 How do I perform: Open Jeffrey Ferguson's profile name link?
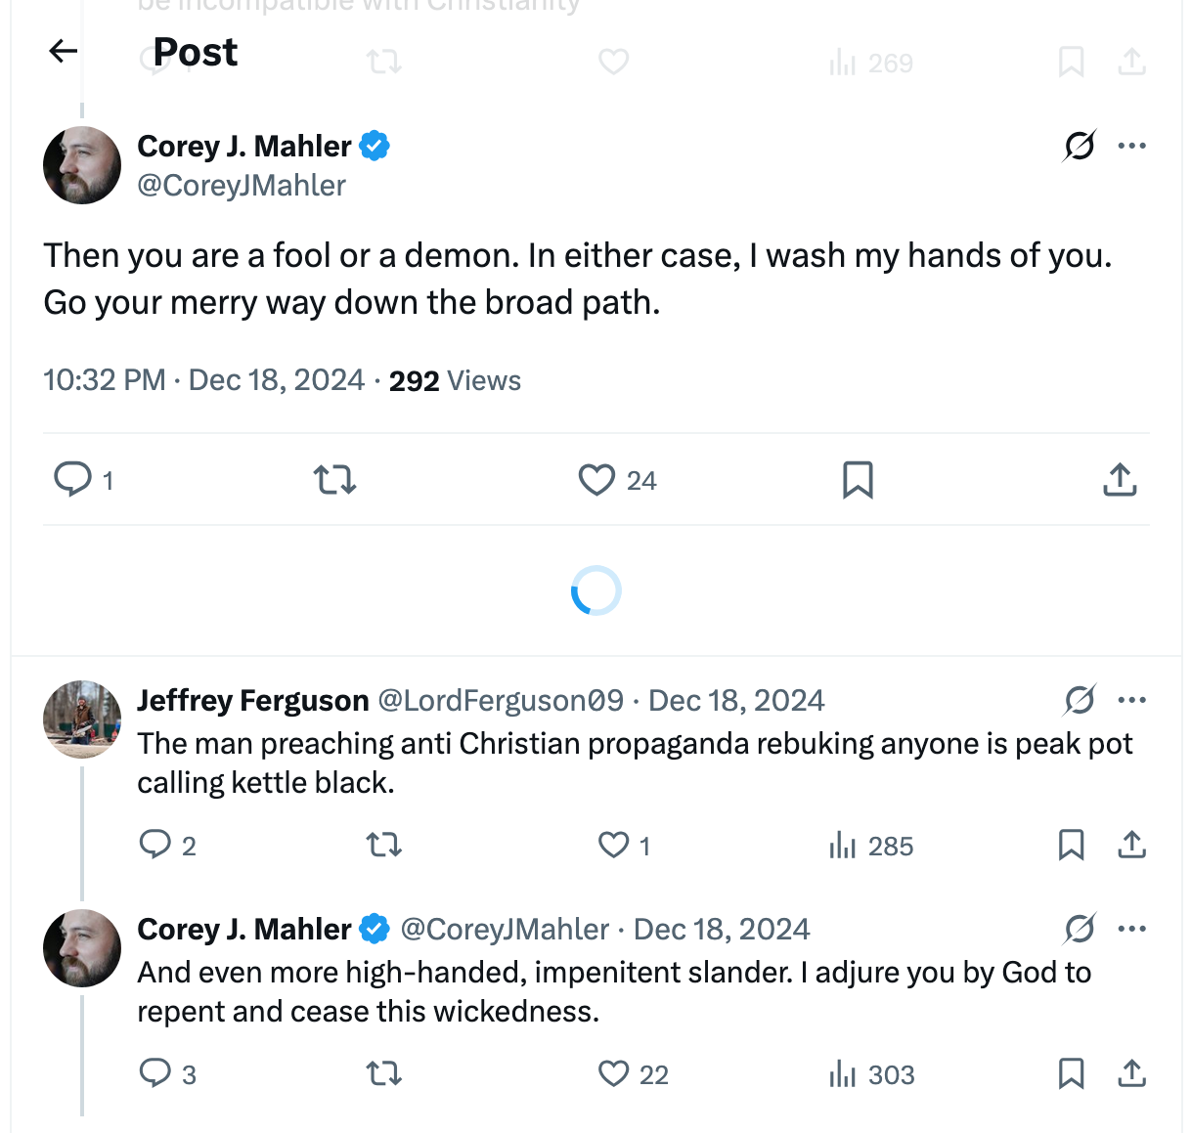coord(252,701)
